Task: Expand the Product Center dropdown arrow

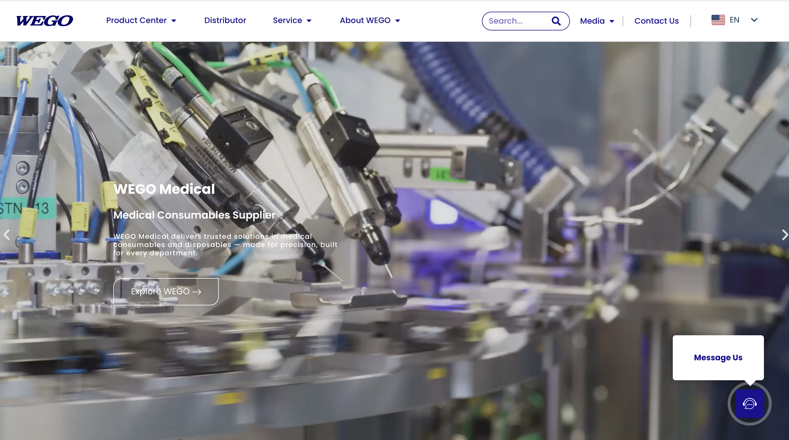Action: coord(174,21)
